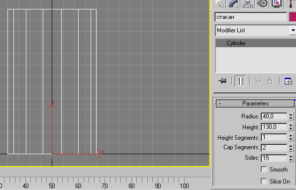Screen dimensions: 296x190
Task: Open the Create command panel tab
Action: pyautogui.click(x=219, y=4)
